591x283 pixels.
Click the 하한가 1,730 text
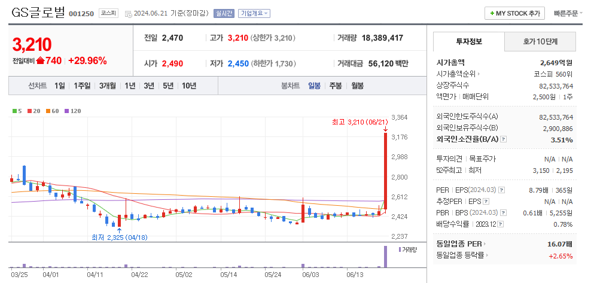coord(273,63)
